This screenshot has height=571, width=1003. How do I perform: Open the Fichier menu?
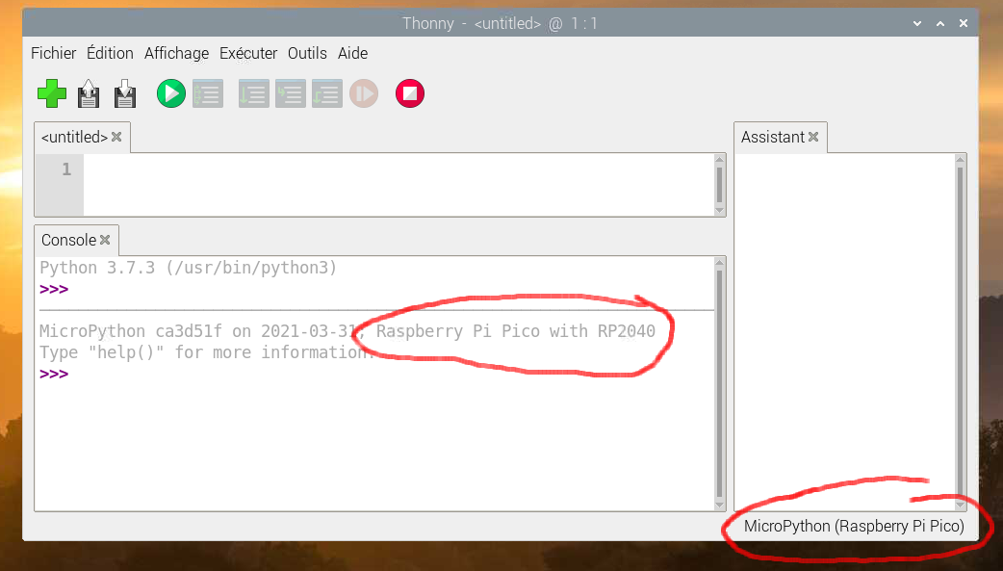tap(53, 53)
